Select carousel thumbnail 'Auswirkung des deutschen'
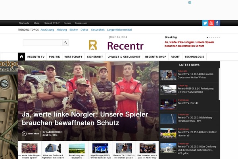The height and width of the screenshot is (159, 238). (x=77, y=148)
